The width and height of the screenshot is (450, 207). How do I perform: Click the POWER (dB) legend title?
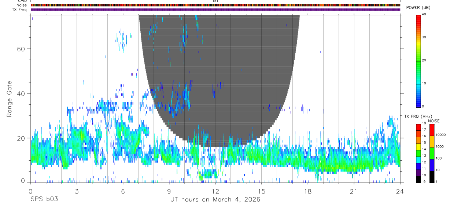418,8
